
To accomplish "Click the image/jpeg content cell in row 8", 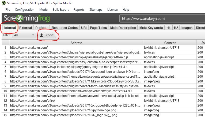I will 170,81.
